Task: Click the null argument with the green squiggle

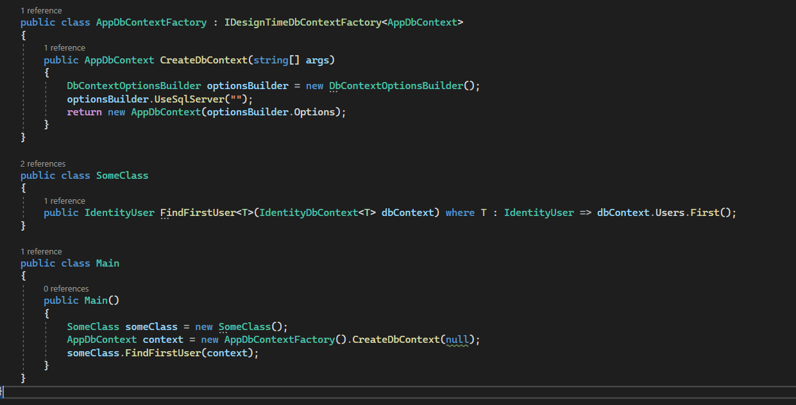Action: point(457,340)
